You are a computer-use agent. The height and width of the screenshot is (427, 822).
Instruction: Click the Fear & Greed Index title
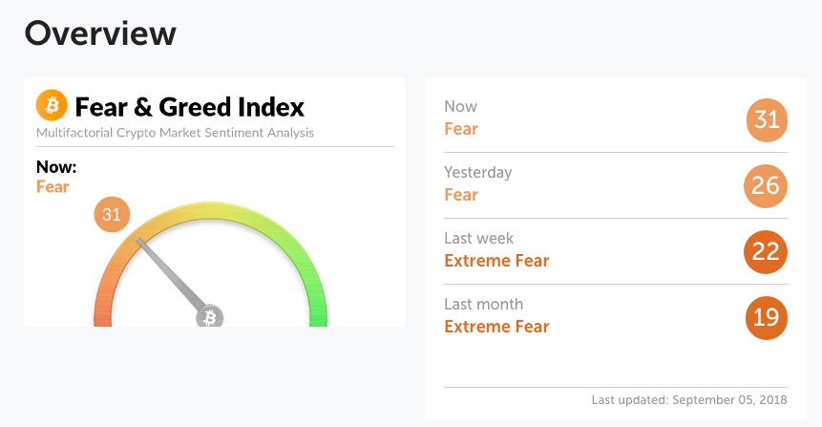tap(189, 107)
